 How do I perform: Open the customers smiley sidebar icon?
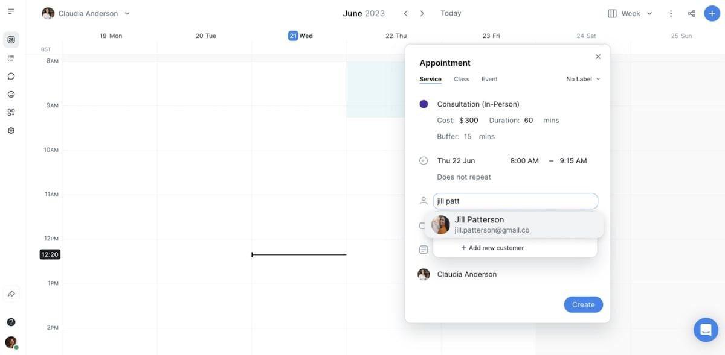[11, 94]
